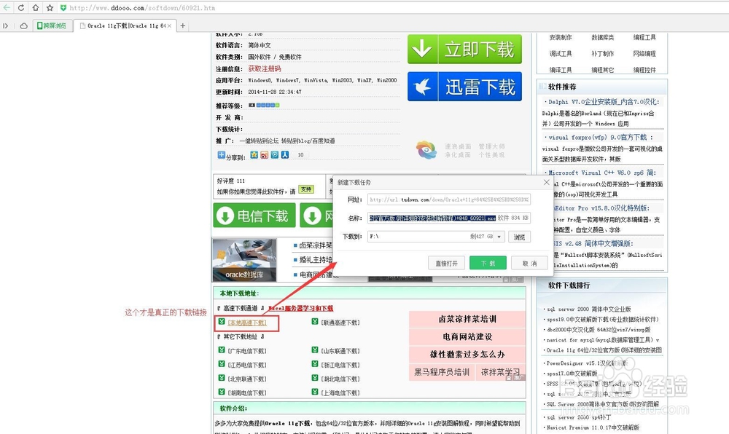The image size is (729, 434).
Task: Click the green icon beside 本地高速下载
Action: (x=222, y=321)
